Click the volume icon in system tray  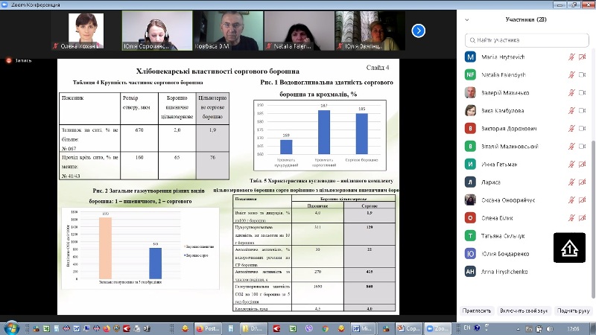549,329
